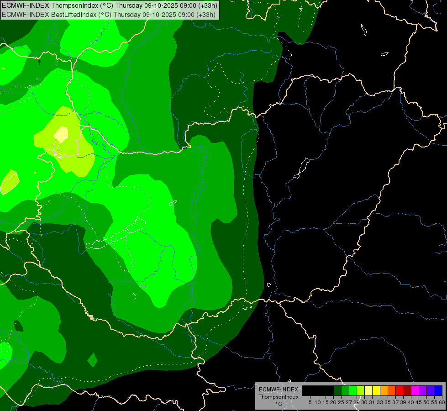Click the legend label 'ThompsonIndex'
This screenshot has width=447, height=411.
tap(279, 397)
